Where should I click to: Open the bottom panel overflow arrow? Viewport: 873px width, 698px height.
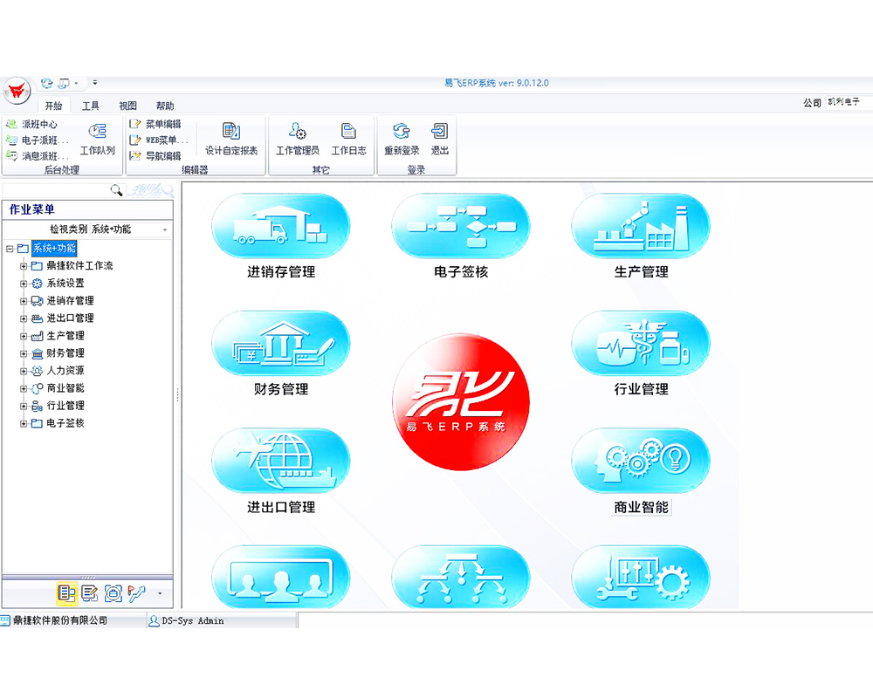(160, 593)
